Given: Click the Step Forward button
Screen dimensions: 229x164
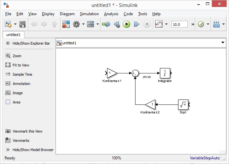Looking at the screenshot, I should coord(137,24).
